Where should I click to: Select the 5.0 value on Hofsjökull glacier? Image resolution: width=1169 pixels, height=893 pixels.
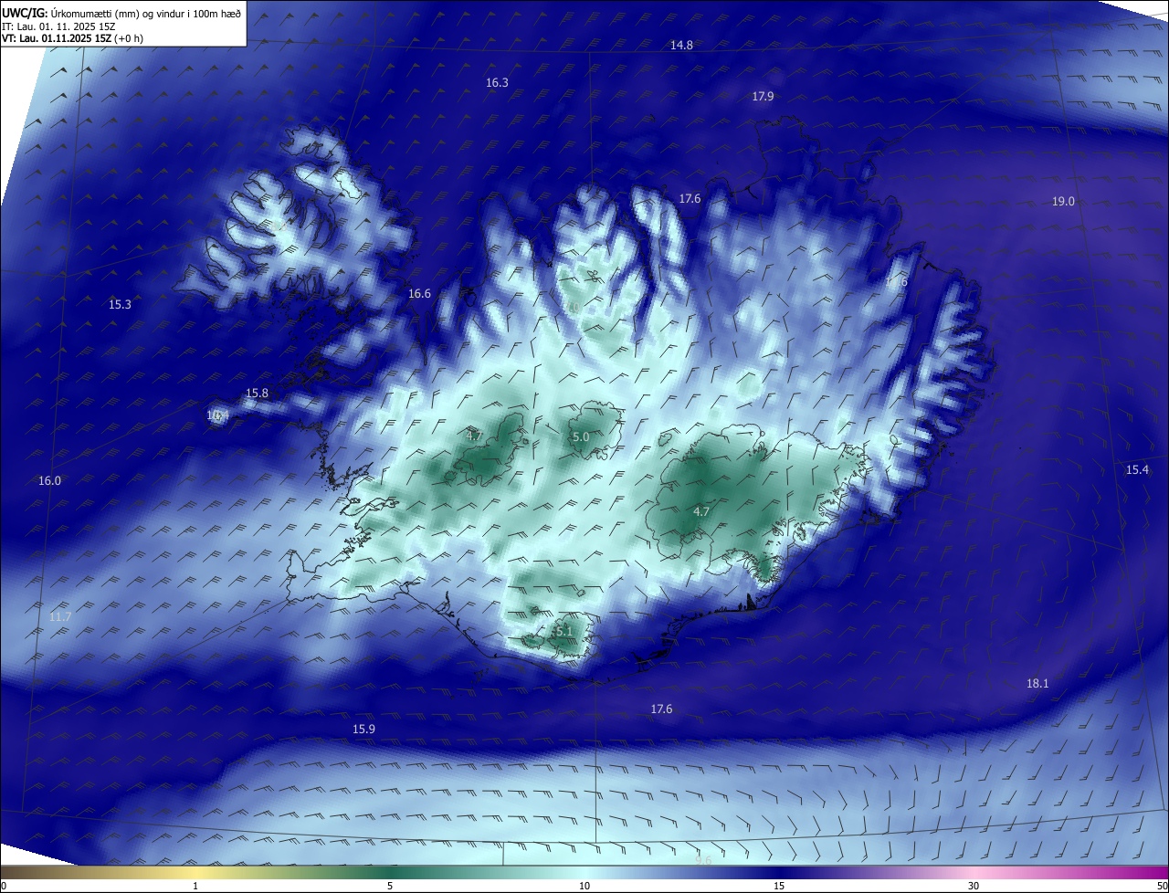coord(581,437)
